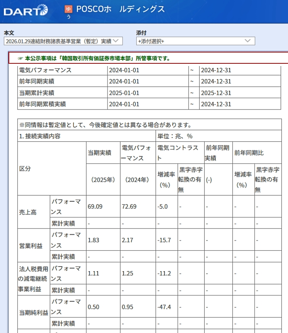This screenshot has height=333, width=288.
Task: Click the DART logo
Action: point(26,11)
